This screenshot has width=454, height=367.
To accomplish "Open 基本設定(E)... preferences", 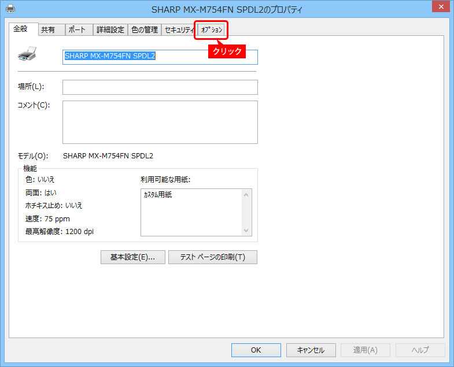I will (x=132, y=257).
